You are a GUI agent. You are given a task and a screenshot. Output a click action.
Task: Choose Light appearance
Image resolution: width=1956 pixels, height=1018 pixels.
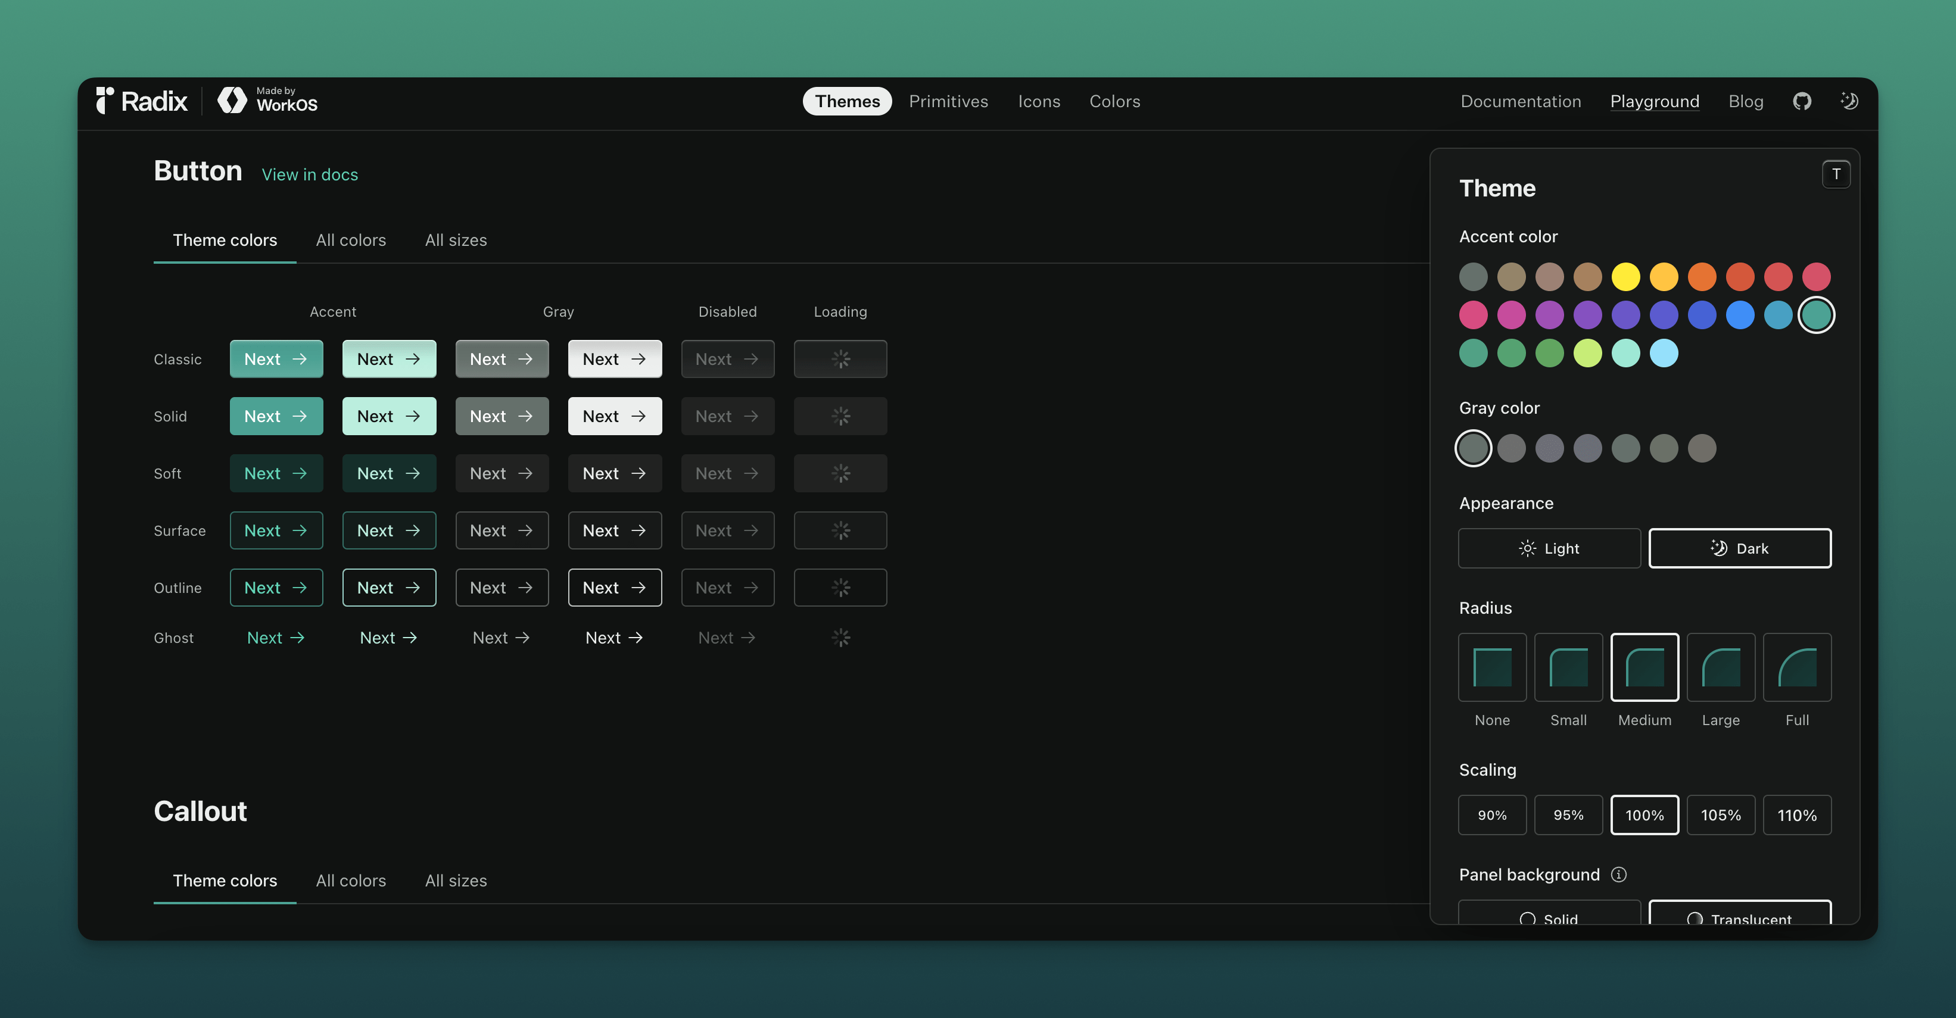point(1549,548)
